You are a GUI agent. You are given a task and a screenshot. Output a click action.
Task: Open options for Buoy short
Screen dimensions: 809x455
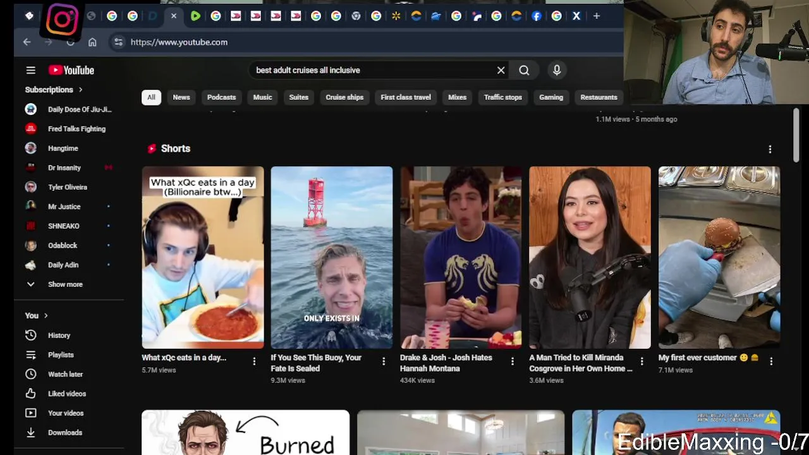(383, 361)
